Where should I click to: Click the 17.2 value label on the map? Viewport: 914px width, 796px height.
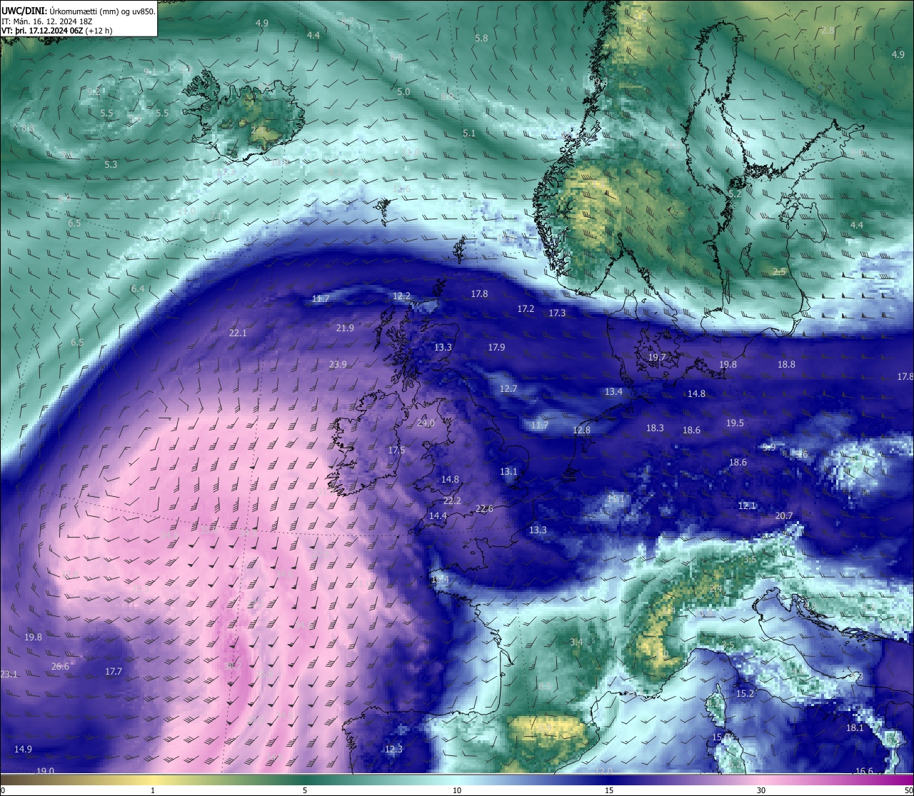pos(526,309)
